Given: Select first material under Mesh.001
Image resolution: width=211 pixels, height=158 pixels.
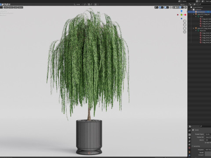Looking at the screenshot, I should click(x=205, y=33).
